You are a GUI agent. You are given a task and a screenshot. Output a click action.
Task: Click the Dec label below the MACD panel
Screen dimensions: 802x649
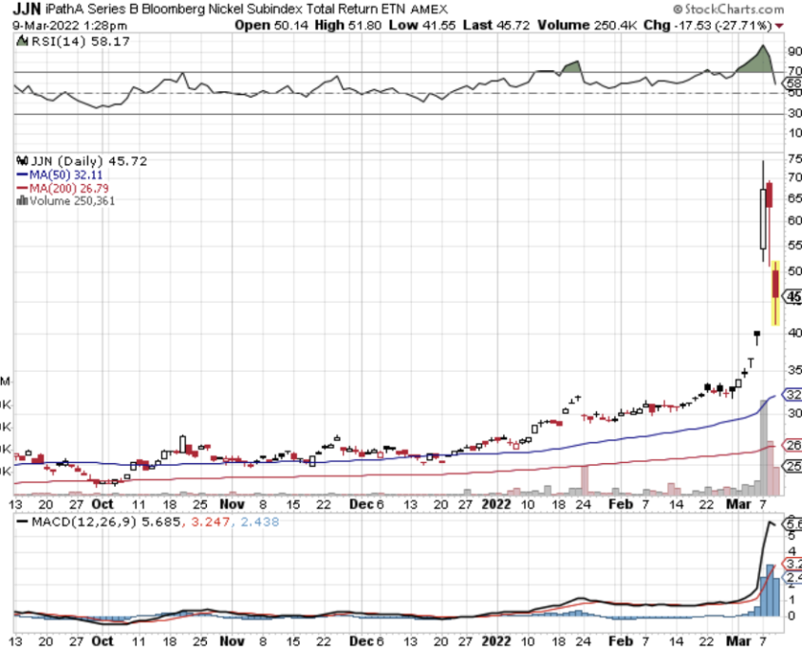click(x=362, y=640)
